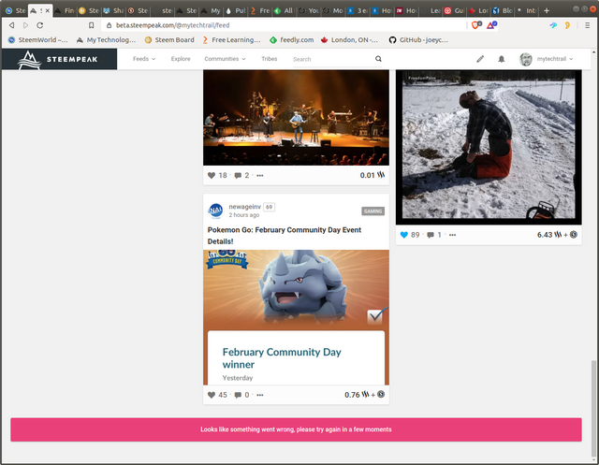The width and height of the screenshot is (599, 465).
Task: Click the address bar URL
Action: click(172, 25)
